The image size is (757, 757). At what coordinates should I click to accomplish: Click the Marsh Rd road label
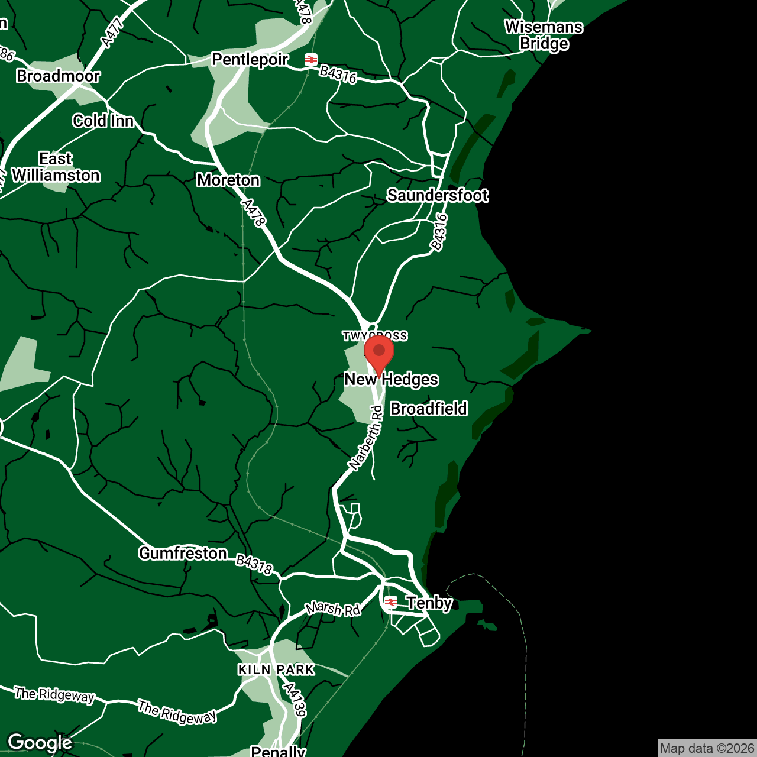[333, 609]
